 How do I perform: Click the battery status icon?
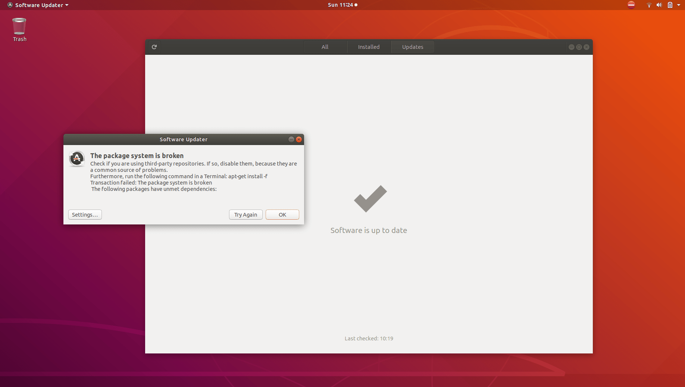[670, 5]
